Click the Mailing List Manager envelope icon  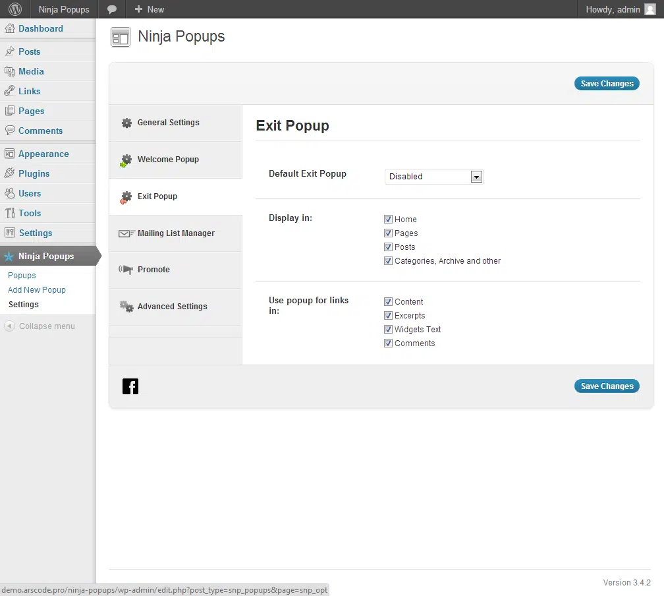(126, 233)
